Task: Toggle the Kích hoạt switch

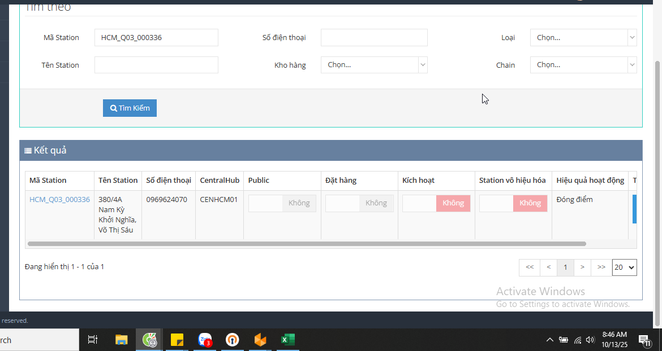Action: (x=436, y=203)
